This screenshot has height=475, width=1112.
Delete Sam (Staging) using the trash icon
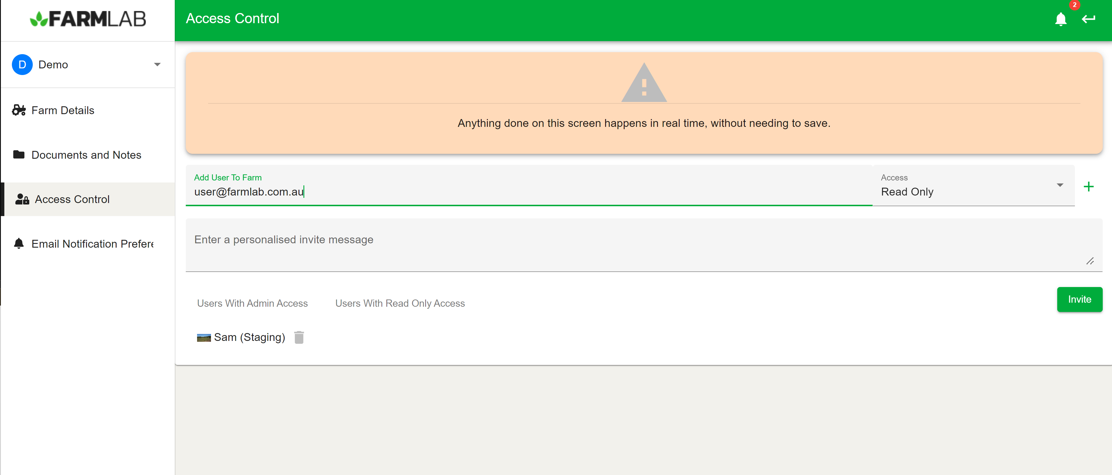tap(299, 337)
